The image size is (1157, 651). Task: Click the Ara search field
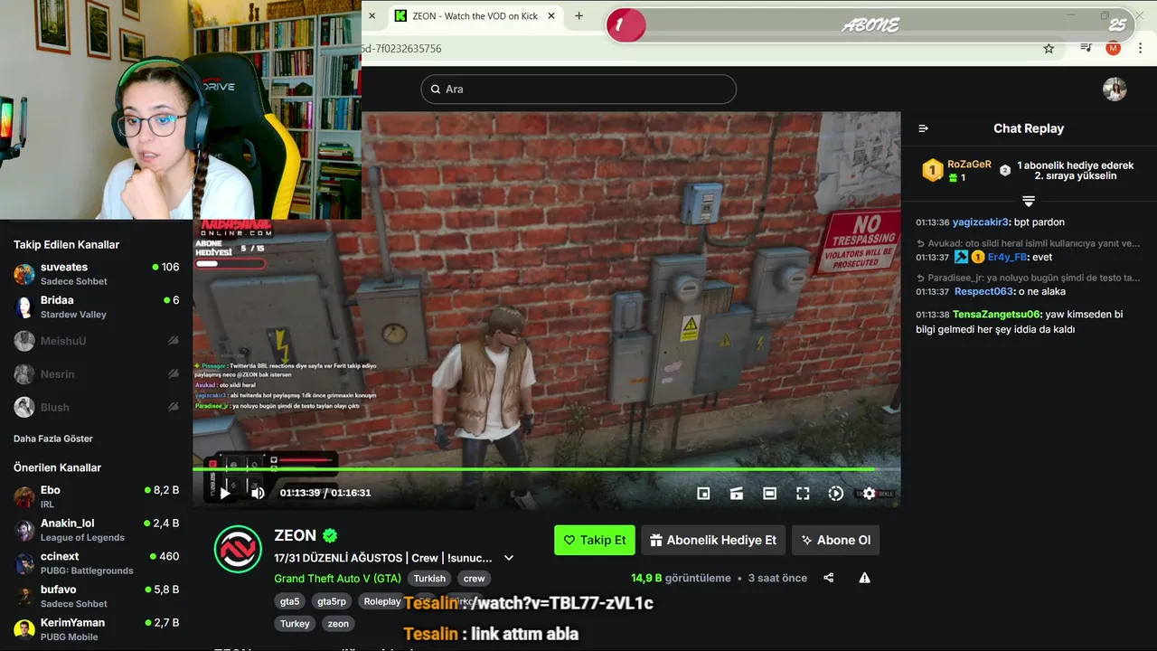coord(578,89)
